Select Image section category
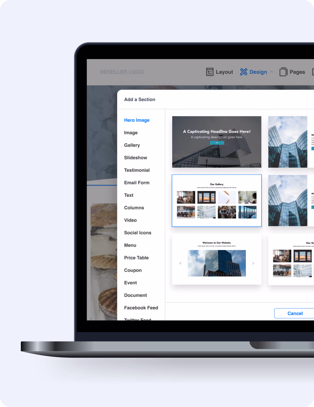 point(131,133)
